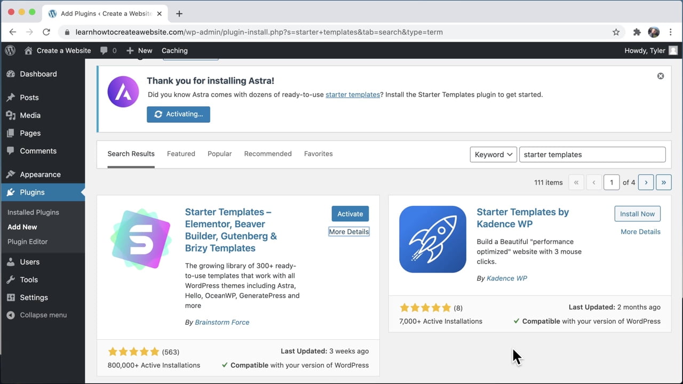Open the Keyword search type dropdown
This screenshot has width=683, height=384.
[x=493, y=155]
